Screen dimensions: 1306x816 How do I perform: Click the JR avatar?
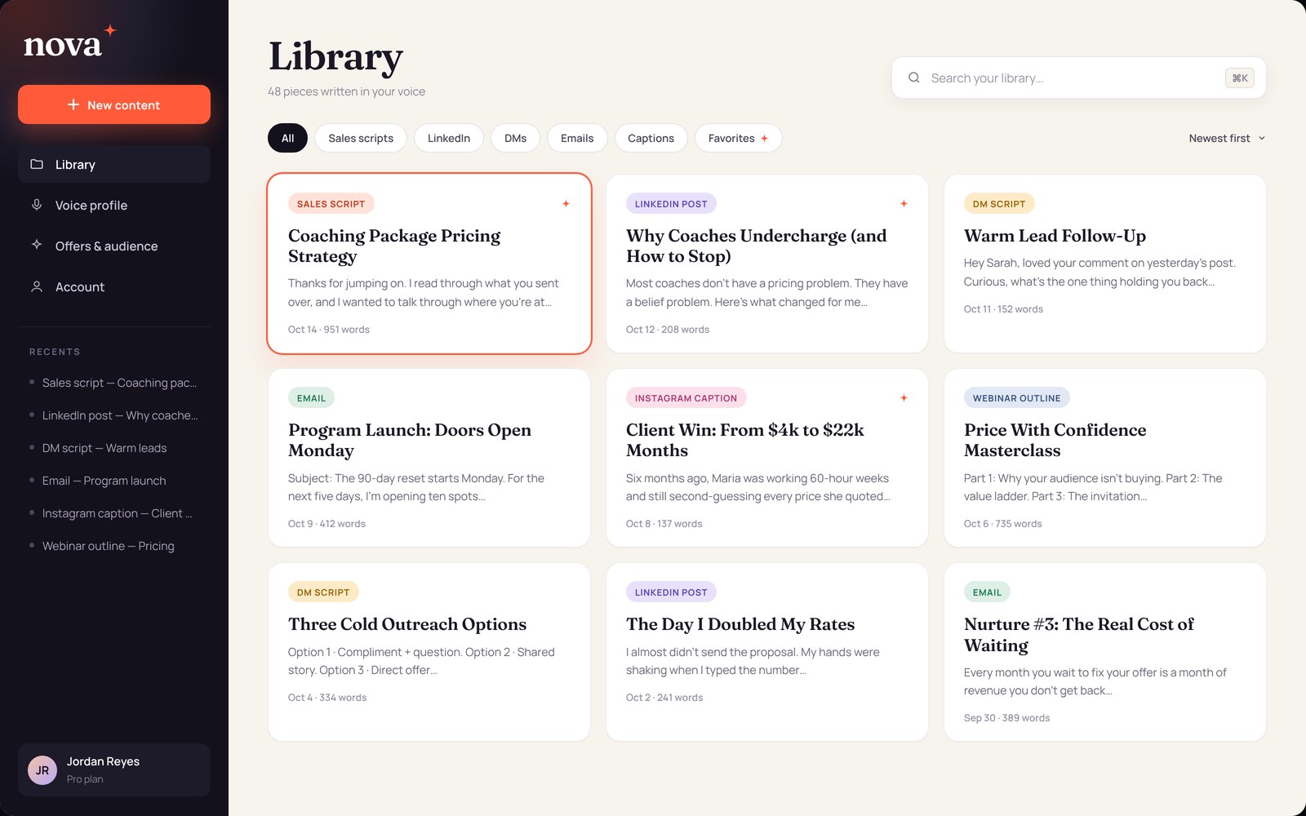[x=42, y=769]
